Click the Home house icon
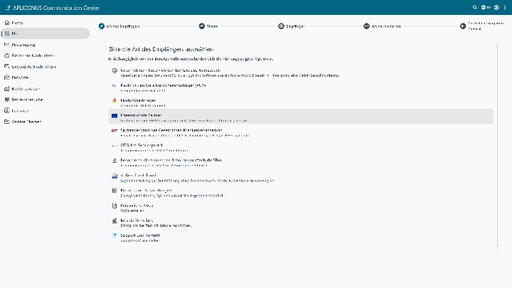The width and height of the screenshot is (512, 288). (7, 23)
